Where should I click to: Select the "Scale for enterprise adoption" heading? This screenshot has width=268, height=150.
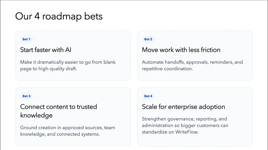tap(183, 107)
